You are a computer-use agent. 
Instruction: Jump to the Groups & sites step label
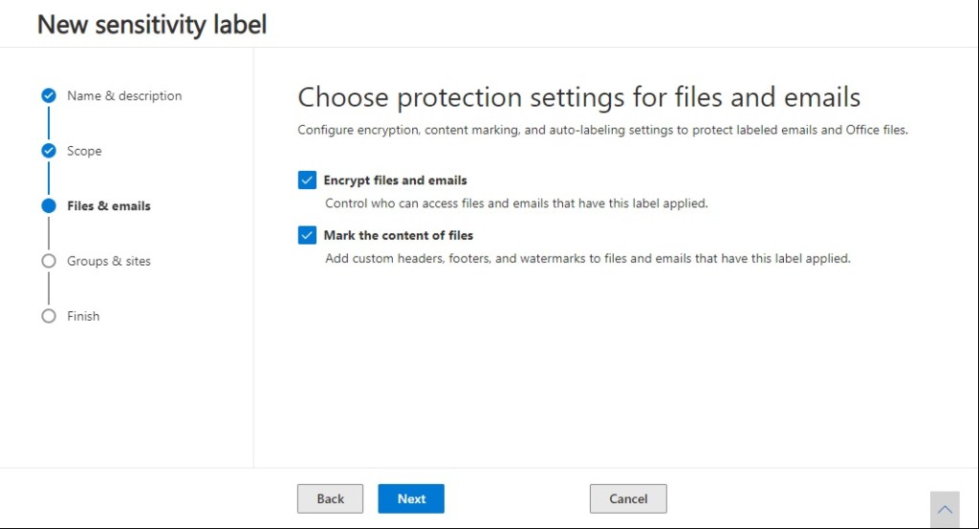coord(109,261)
